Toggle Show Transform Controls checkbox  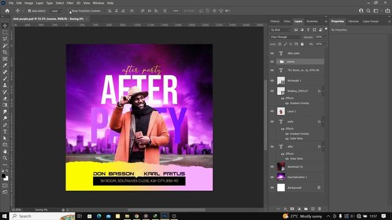coord(70,11)
